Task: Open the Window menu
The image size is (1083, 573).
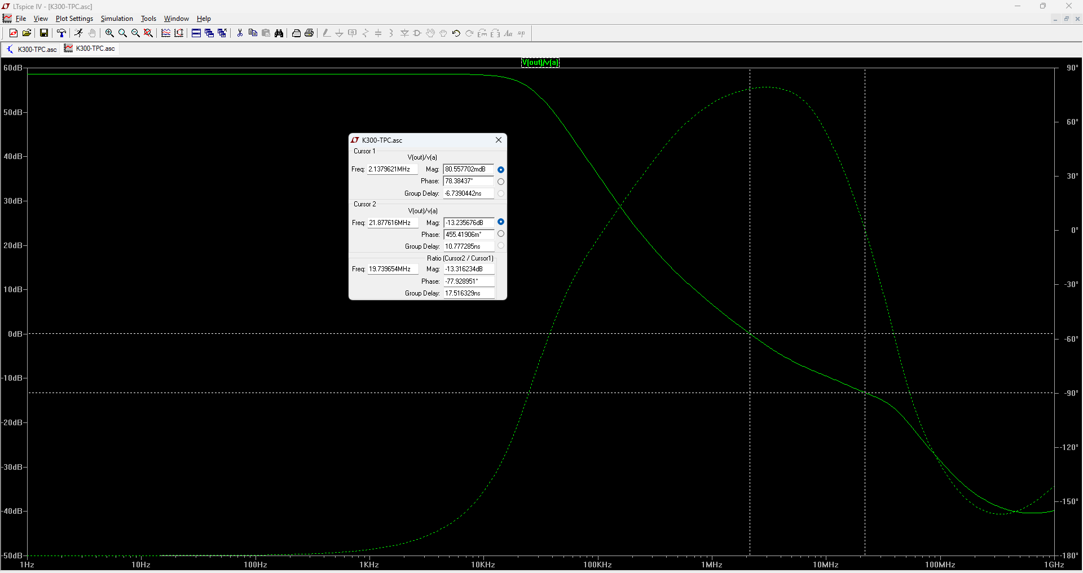Action: [x=177, y=19]
